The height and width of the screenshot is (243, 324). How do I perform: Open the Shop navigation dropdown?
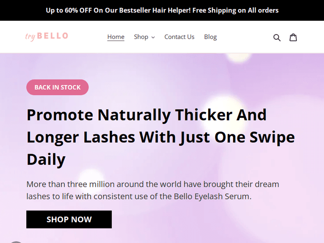click(144, 37)
